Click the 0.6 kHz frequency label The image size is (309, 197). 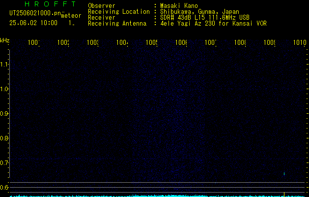4,187
